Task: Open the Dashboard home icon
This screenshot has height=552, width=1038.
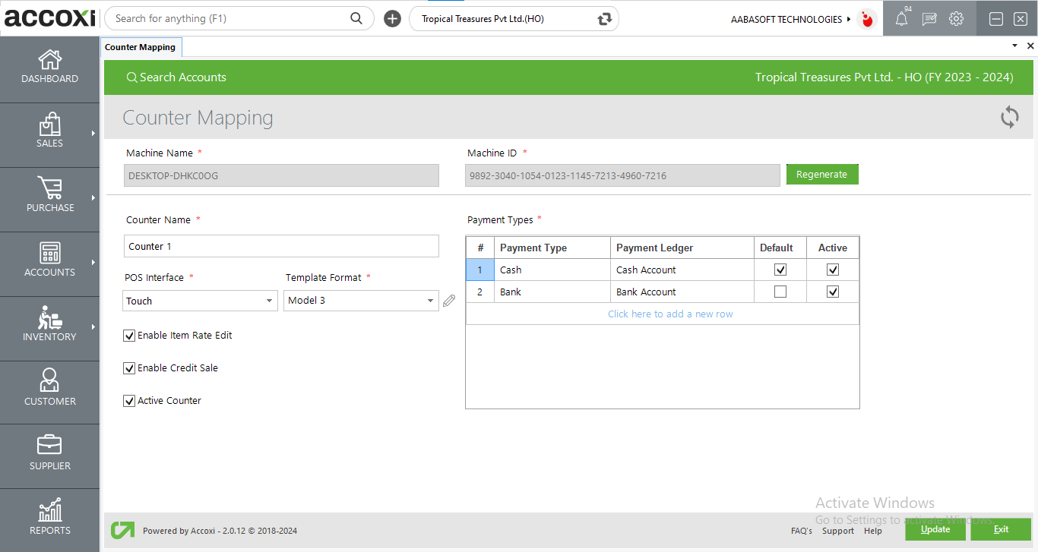Action: point(50,59)
